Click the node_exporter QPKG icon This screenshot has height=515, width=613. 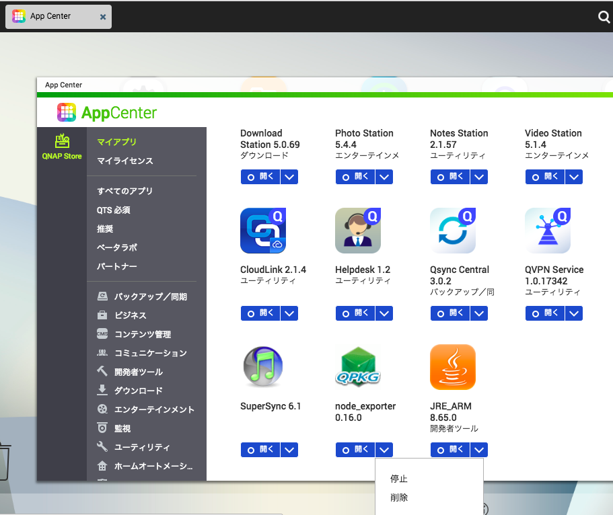(358, 366)
